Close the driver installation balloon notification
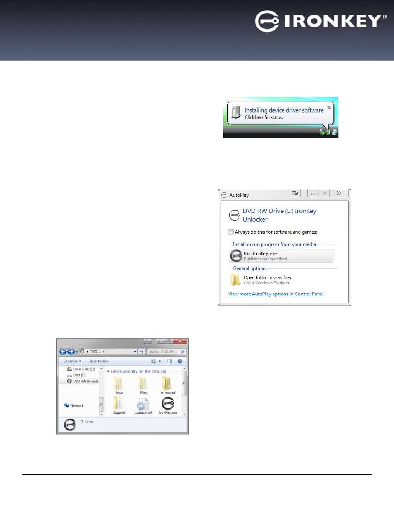Viewport: 394px width, 510px height. pos(329,107)
